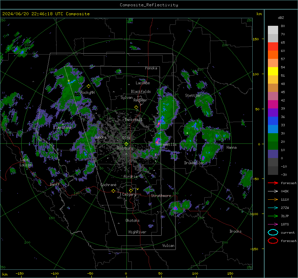Viewport: 298px width, 278px height.
Task: Click the Olds town label
Action: coord(126,138)
